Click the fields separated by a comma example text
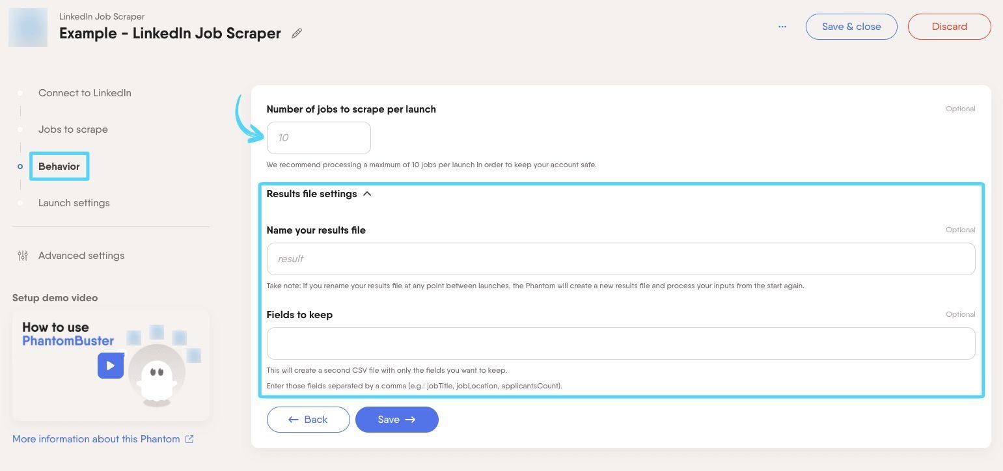Viewport: 1003px width, 471px height. (x=415, y=386)
